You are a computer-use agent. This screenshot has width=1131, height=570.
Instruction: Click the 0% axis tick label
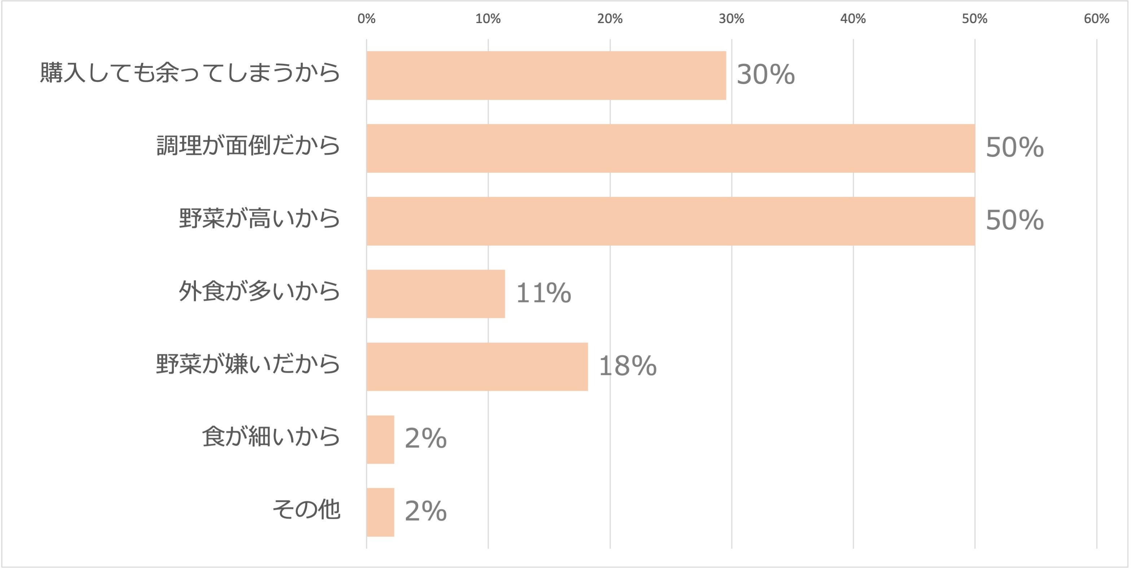tap(367, 19)
